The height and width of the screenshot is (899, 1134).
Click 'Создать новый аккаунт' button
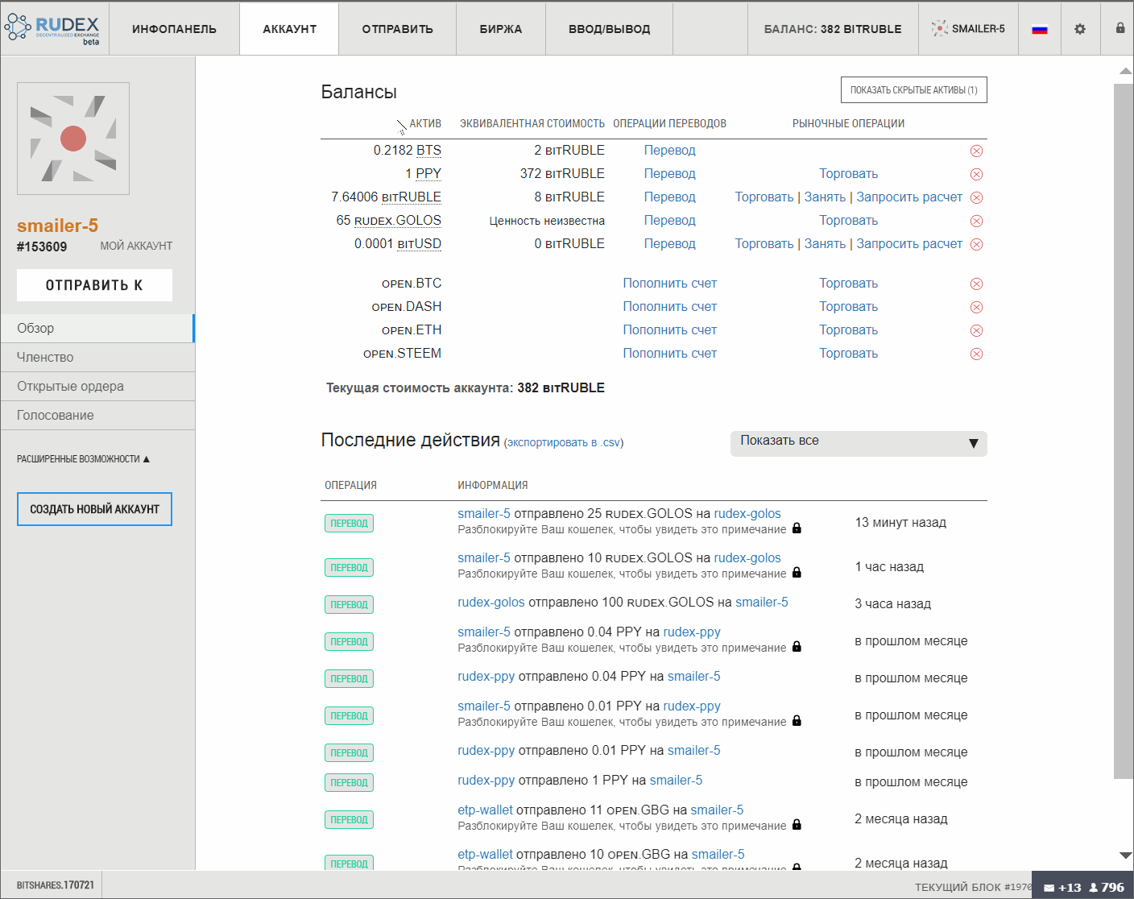(94, 509)
